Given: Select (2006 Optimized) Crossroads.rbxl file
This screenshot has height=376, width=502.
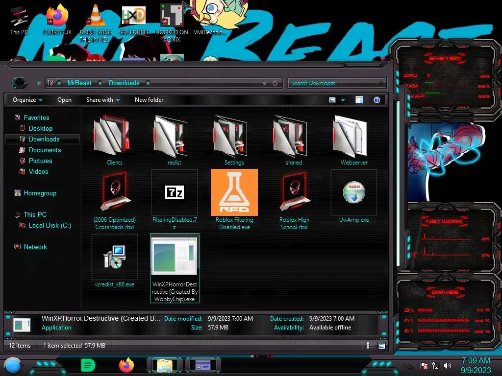Looking at the screenshot, I should (x=114, y=200).
